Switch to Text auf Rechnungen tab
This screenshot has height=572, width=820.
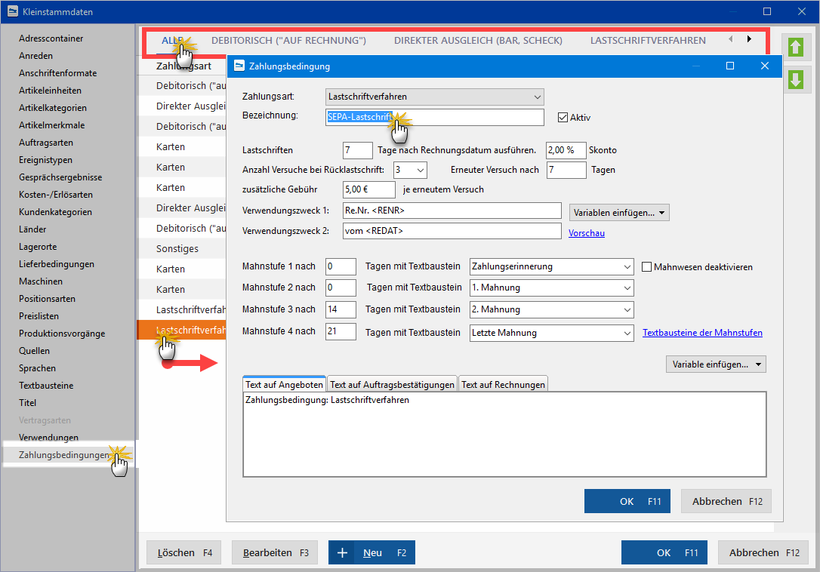coord(503,384)
